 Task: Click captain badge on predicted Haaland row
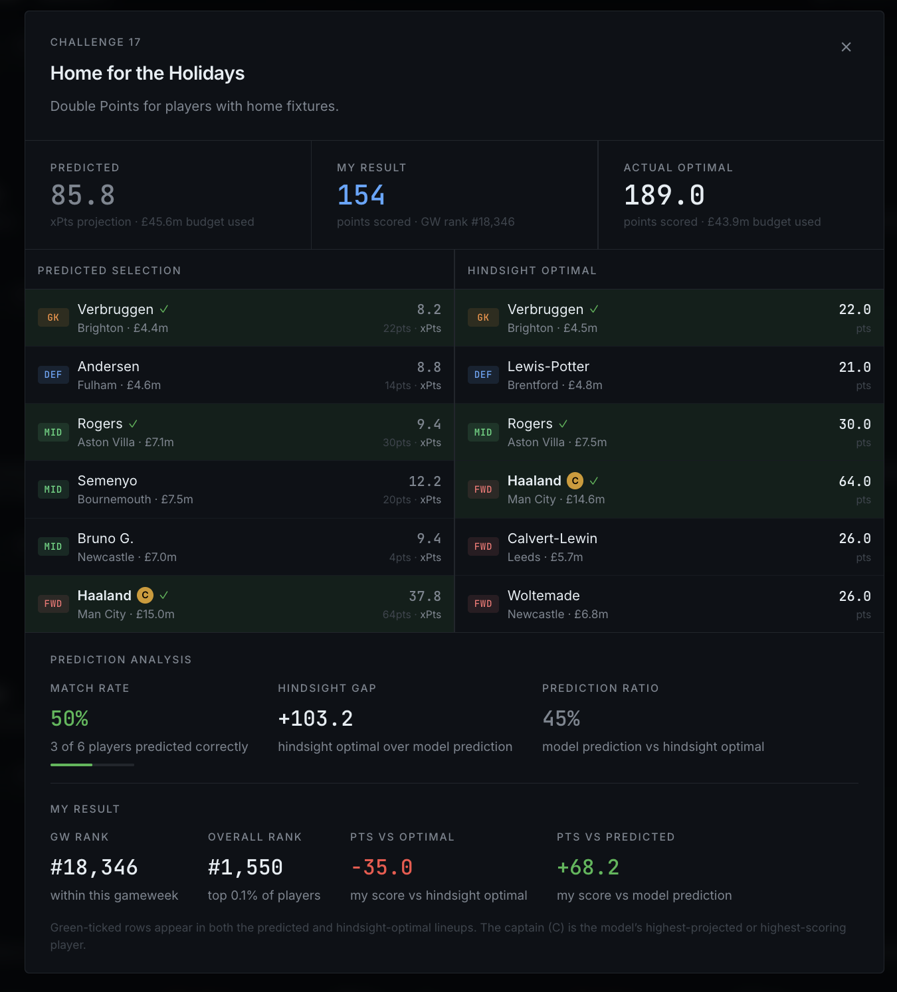point(145,596)
